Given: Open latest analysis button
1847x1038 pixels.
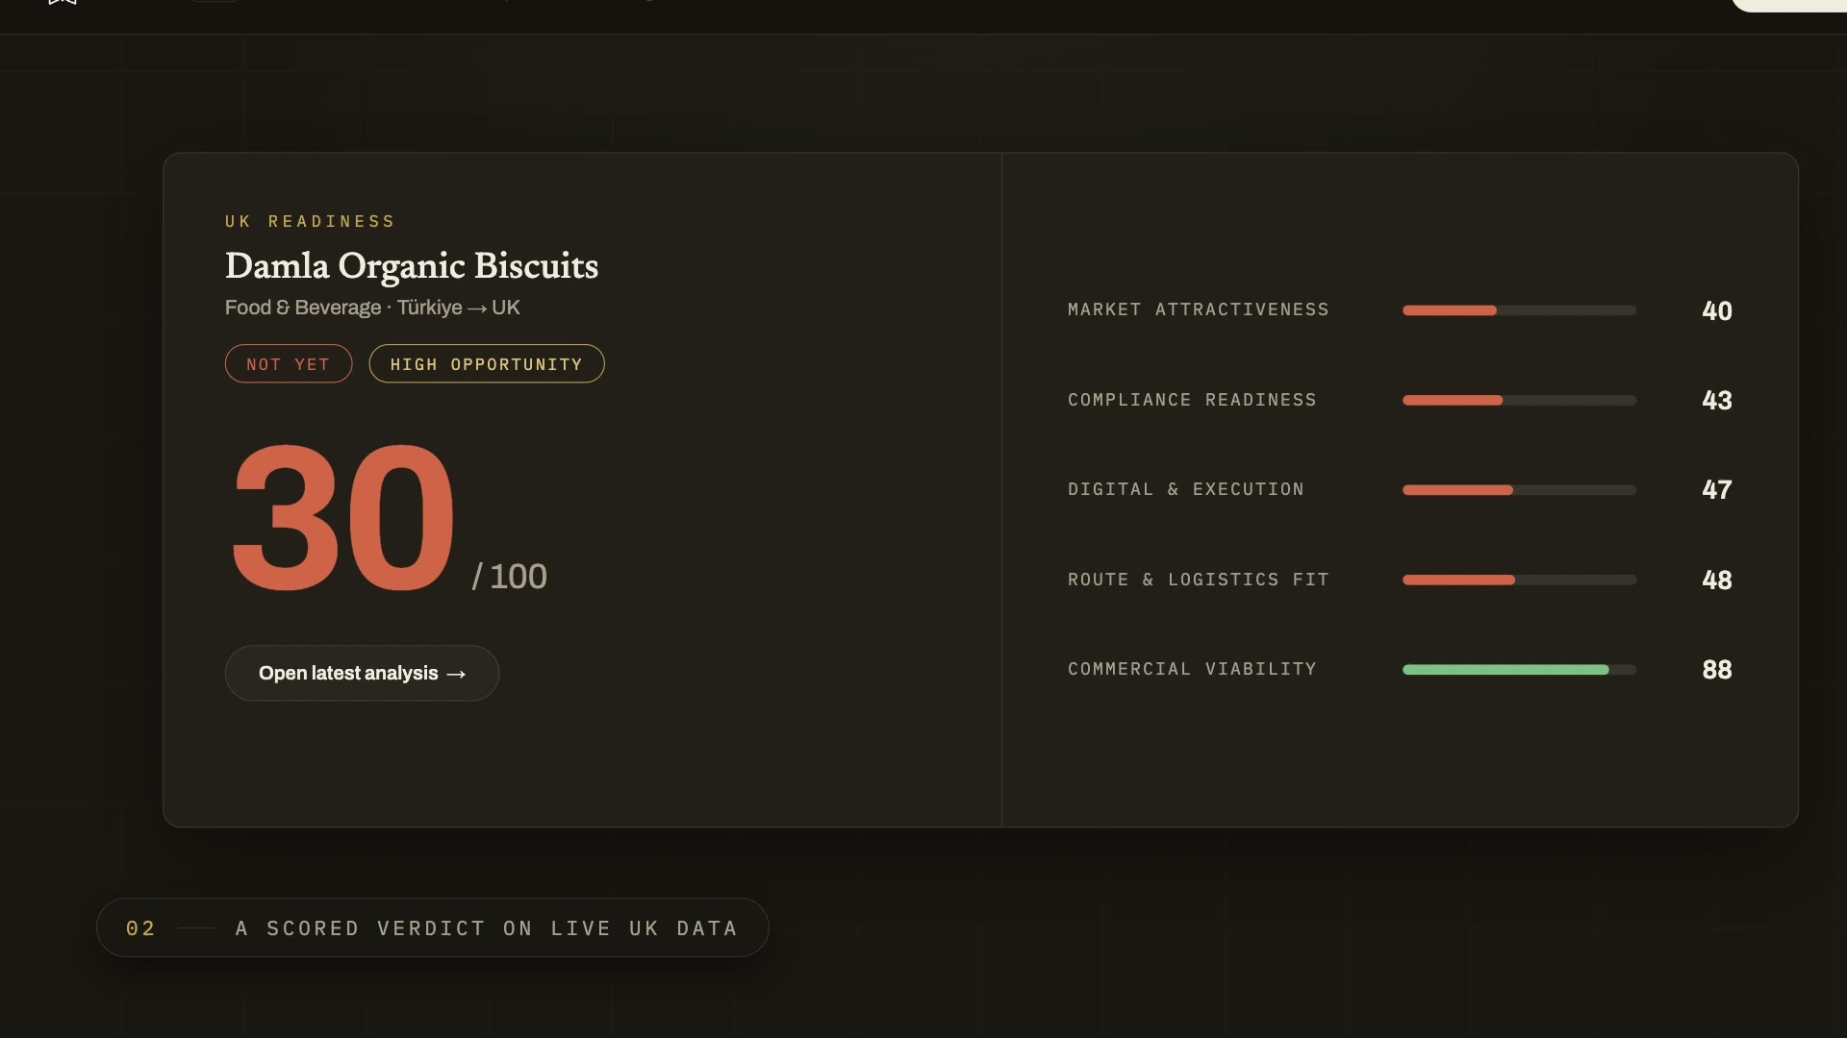Looking at the screenshot, I should pos(362,673).
